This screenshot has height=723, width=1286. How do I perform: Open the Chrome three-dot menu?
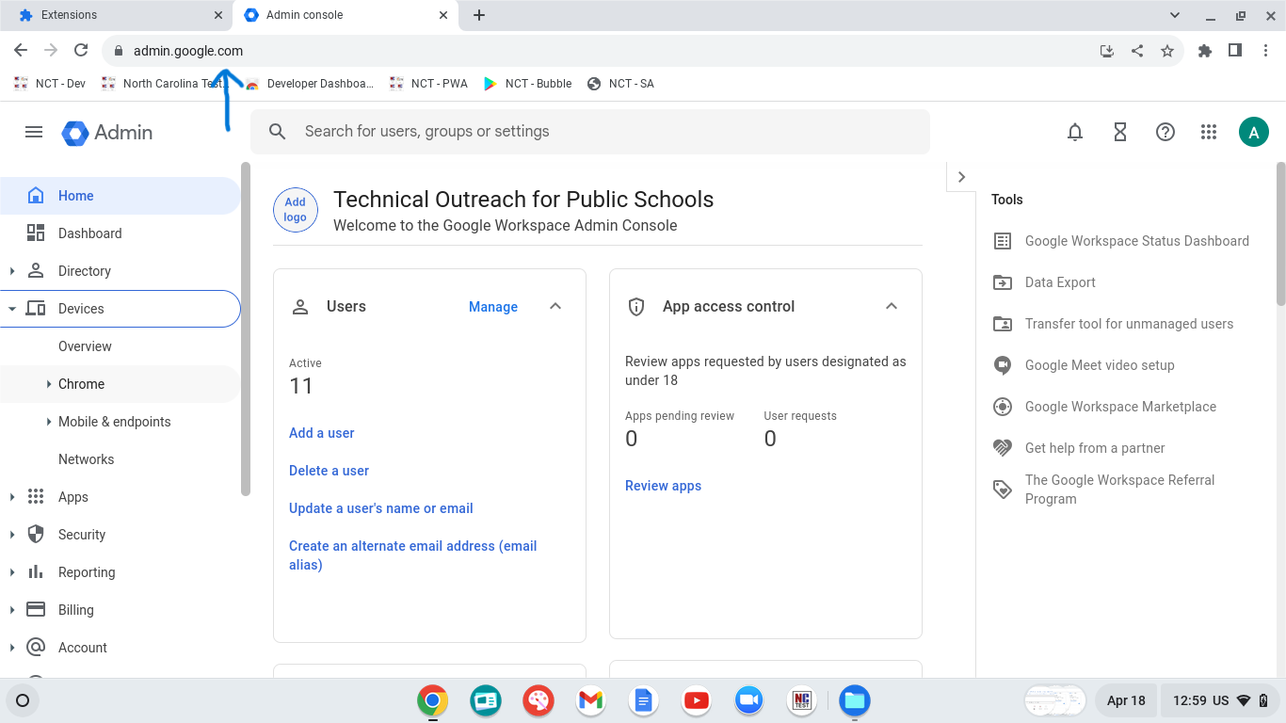(1265, 51)
